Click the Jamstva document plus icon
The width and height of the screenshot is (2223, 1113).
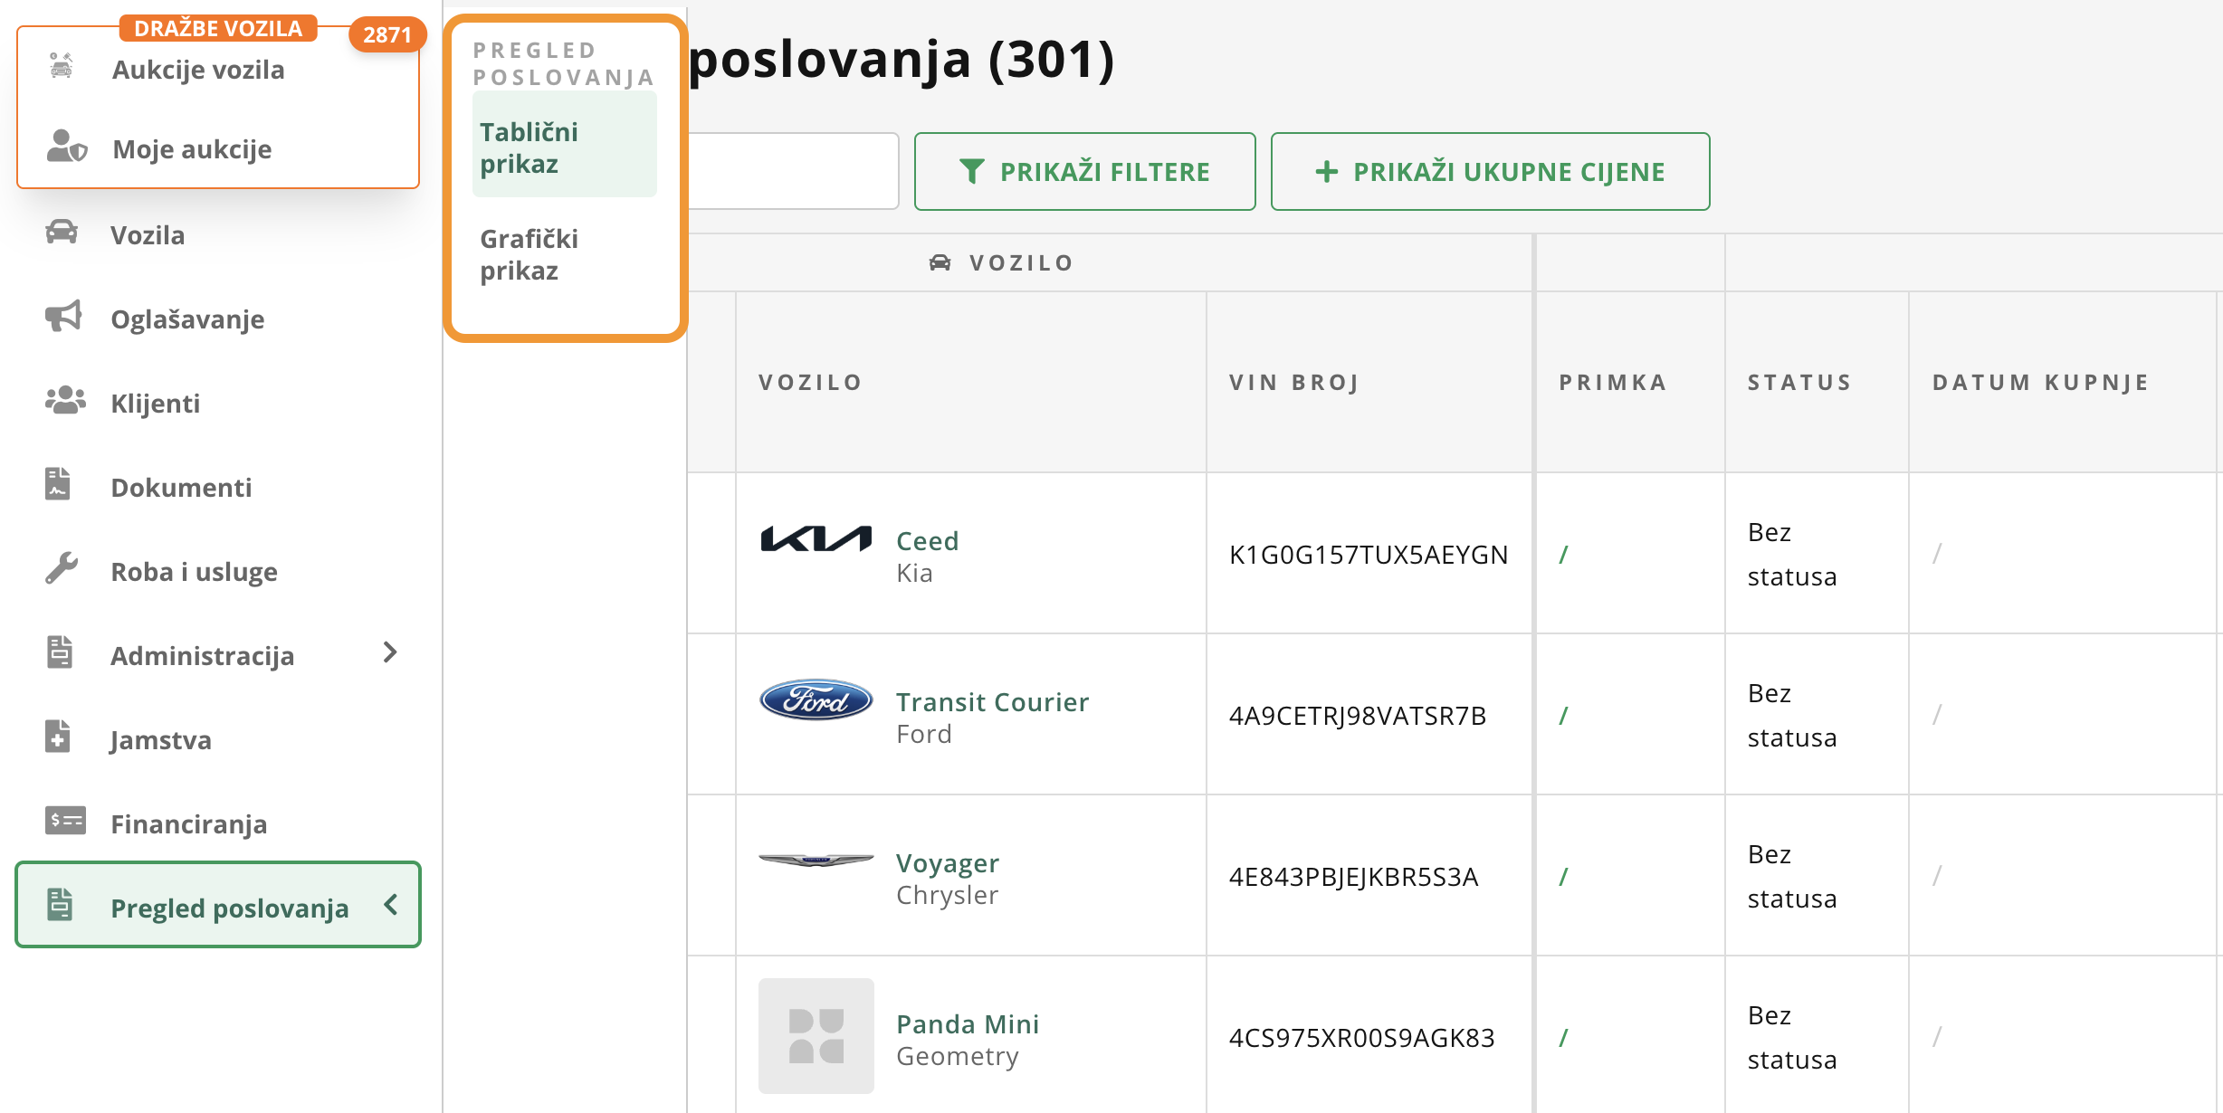pos(58,737)
